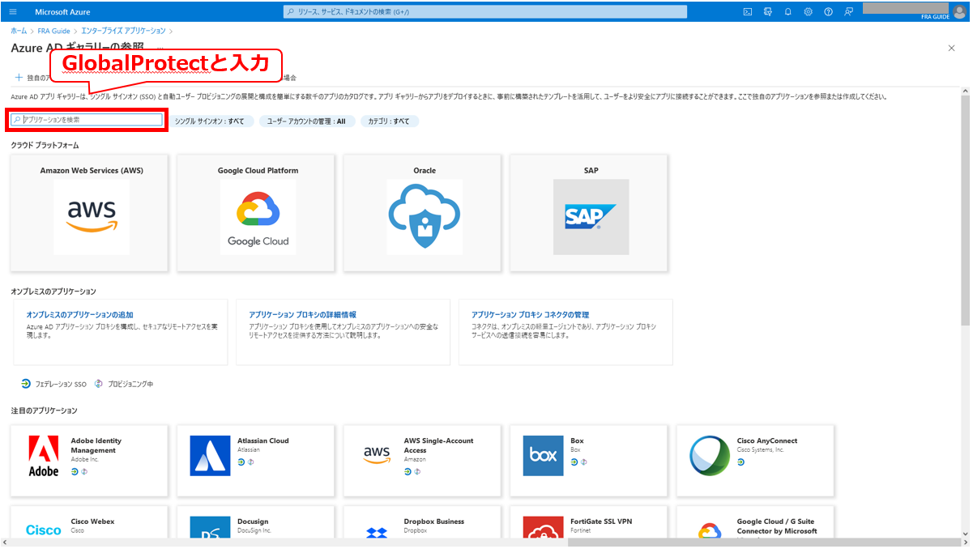
Task: Click the user account avatar
Action: click(960, 10)
